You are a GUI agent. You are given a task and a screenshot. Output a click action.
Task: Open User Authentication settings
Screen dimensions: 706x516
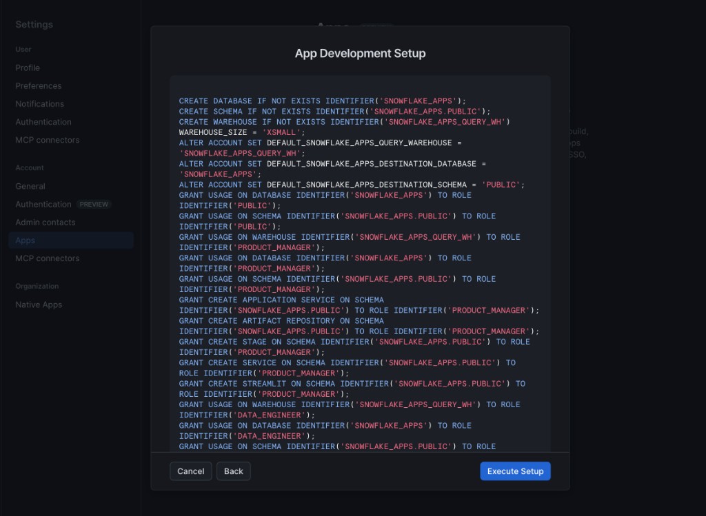(43, 122)
